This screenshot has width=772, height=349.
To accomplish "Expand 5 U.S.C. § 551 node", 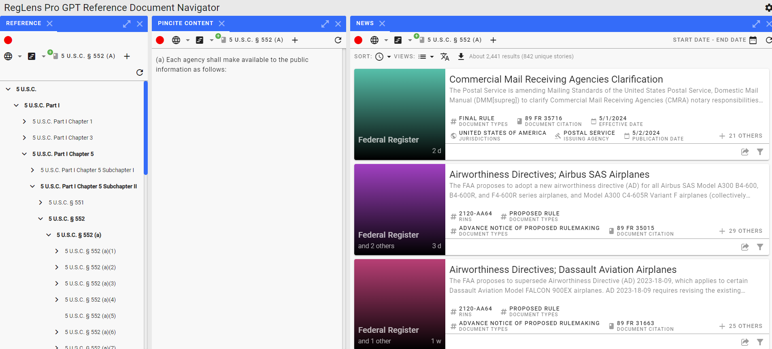I will (x=40, y=202).
